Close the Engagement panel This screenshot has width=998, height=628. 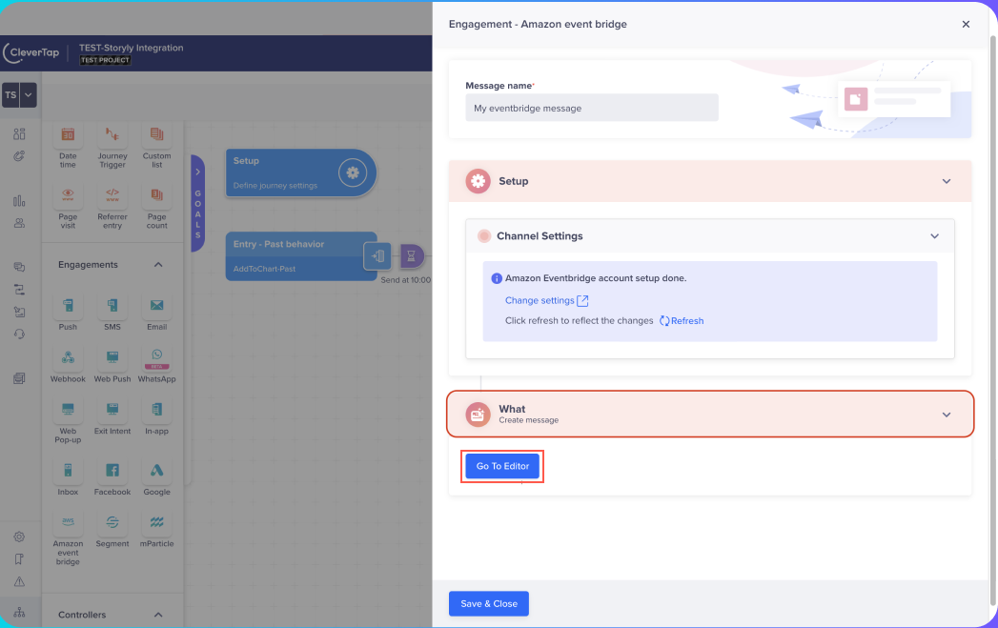coord(966,24)
